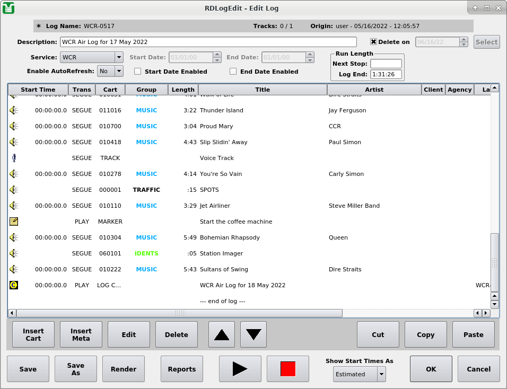Click speaker icon beside Bohemian Rhapsody
This screenshot has height=389, width=507.
[14, 237]
